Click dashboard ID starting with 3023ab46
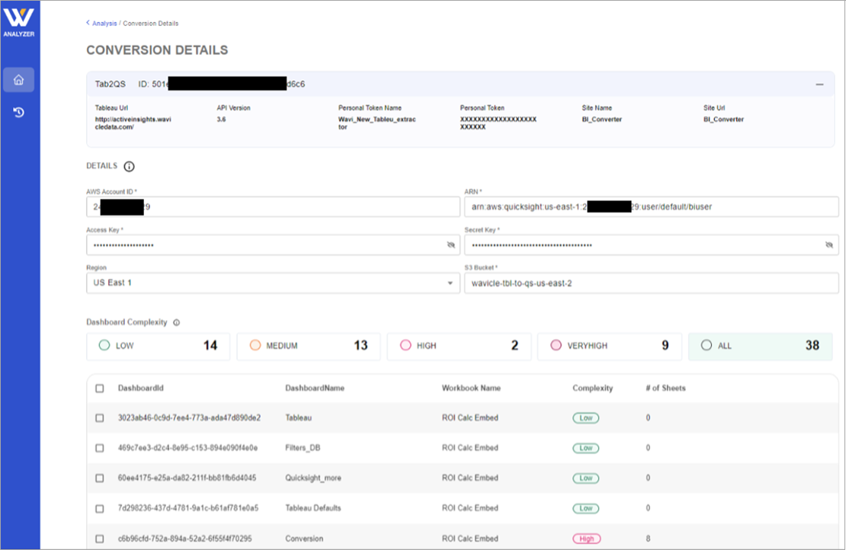 pos(189,418)
